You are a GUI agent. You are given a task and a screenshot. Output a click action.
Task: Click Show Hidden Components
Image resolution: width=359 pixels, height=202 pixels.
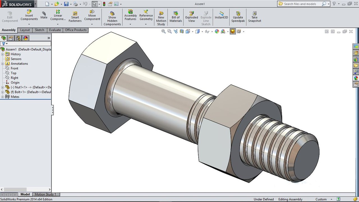112,19
